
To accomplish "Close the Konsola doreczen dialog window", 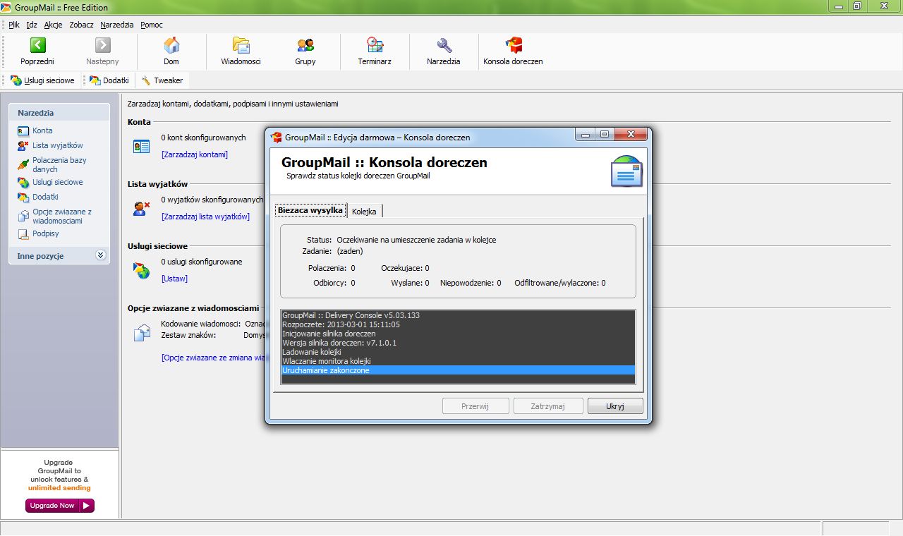I will pos(631,134).
